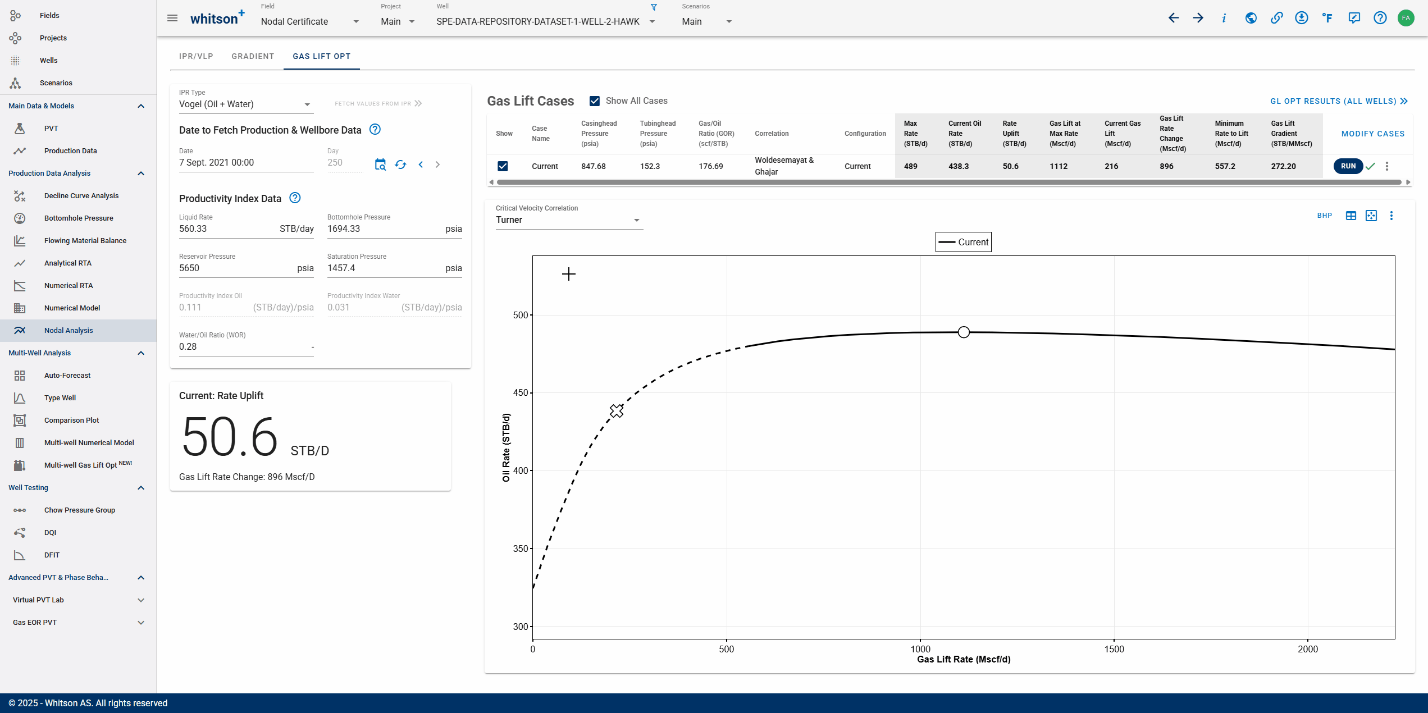Open the hamburger menu next to whitson logo
This screenshot has width=1428, height=713.
click(x=172, y=18)
